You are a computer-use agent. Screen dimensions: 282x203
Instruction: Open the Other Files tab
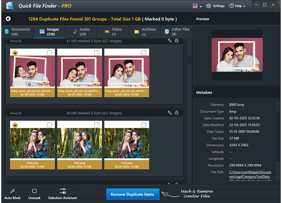tap(177, 31)
